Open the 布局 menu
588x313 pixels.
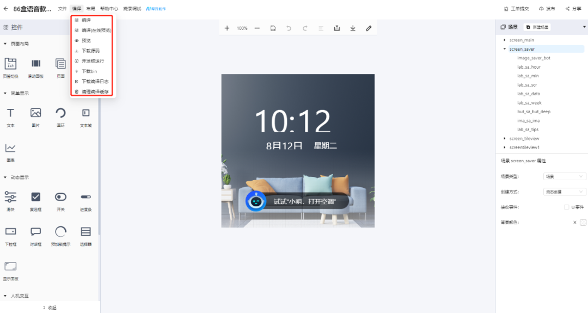click(x=90, y=9)
